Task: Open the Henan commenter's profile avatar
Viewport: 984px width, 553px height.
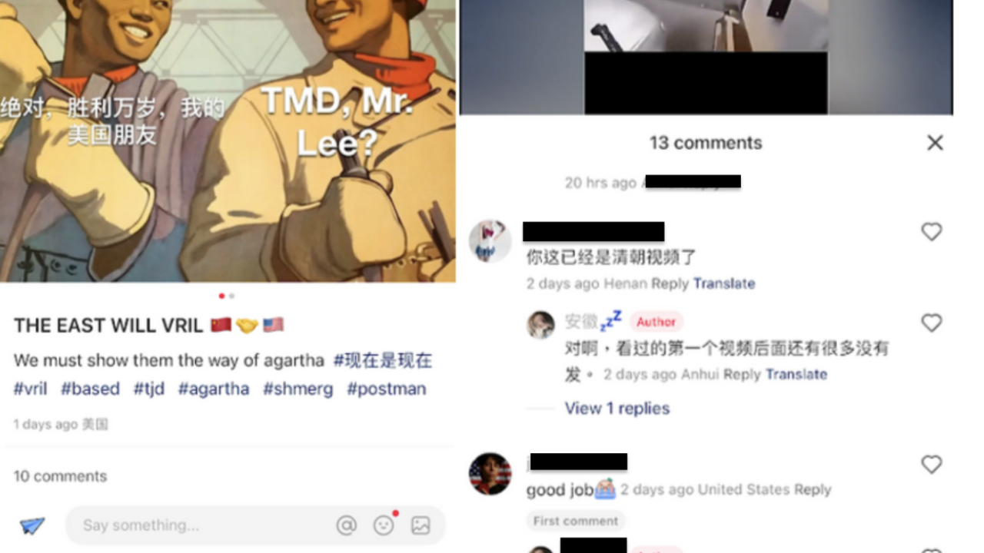Action: pos(490,240)
